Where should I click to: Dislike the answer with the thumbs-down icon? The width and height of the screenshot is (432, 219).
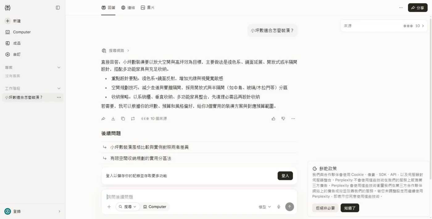[283, 119]
